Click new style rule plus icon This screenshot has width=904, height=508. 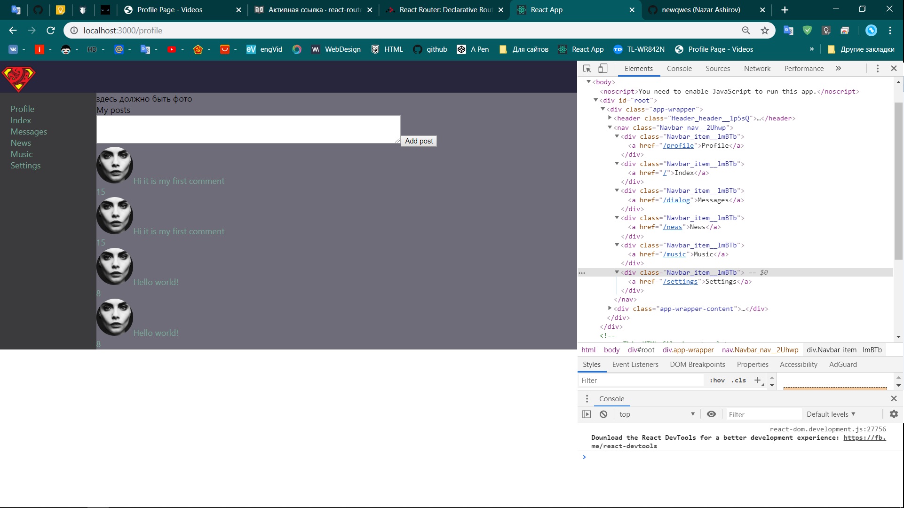click(757, 380)
